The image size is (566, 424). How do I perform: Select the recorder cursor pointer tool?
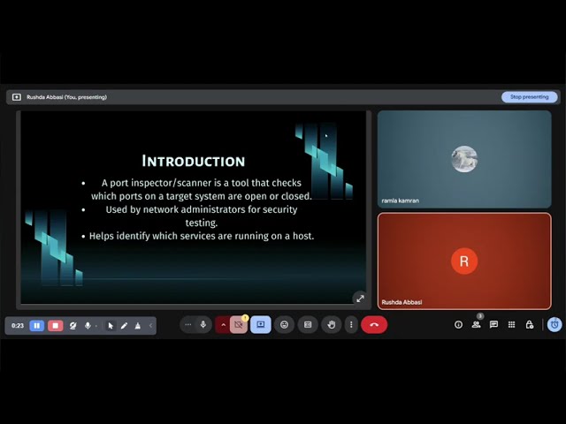[x=111, y=326]
